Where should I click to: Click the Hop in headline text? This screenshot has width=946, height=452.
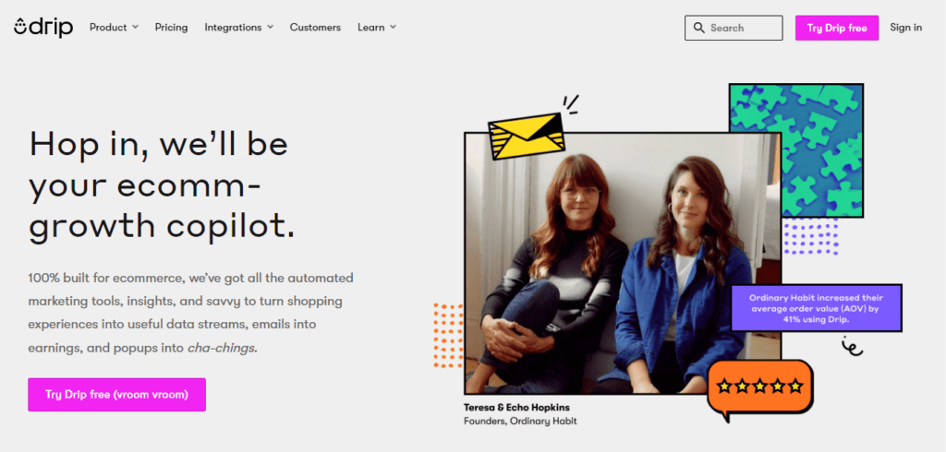163,185
